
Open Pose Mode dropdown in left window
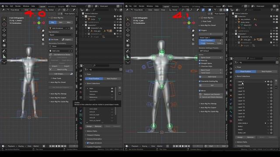(14, 10)
